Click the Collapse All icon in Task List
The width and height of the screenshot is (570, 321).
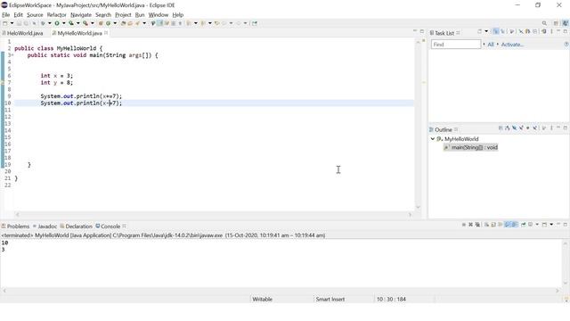click(534, 32)
